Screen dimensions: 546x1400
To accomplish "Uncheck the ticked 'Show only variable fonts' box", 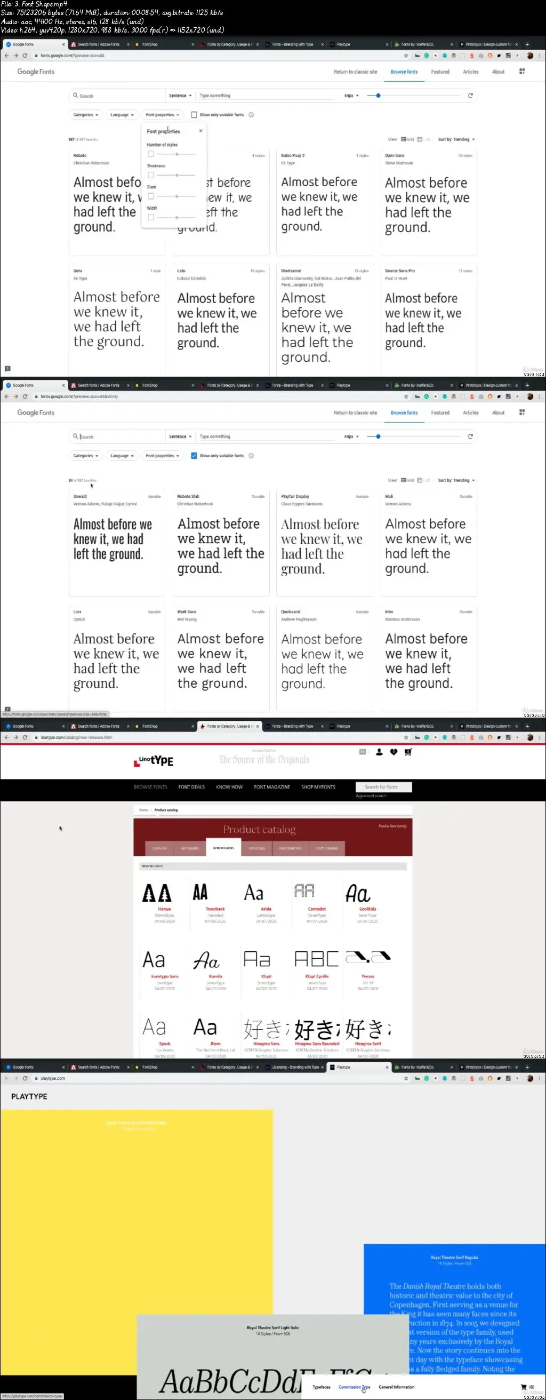I will 194,456.
